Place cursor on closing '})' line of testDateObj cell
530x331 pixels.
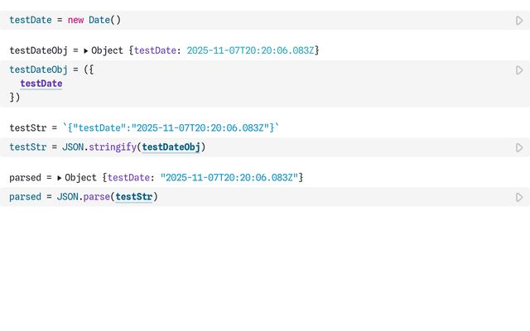[x=14, y=97]
